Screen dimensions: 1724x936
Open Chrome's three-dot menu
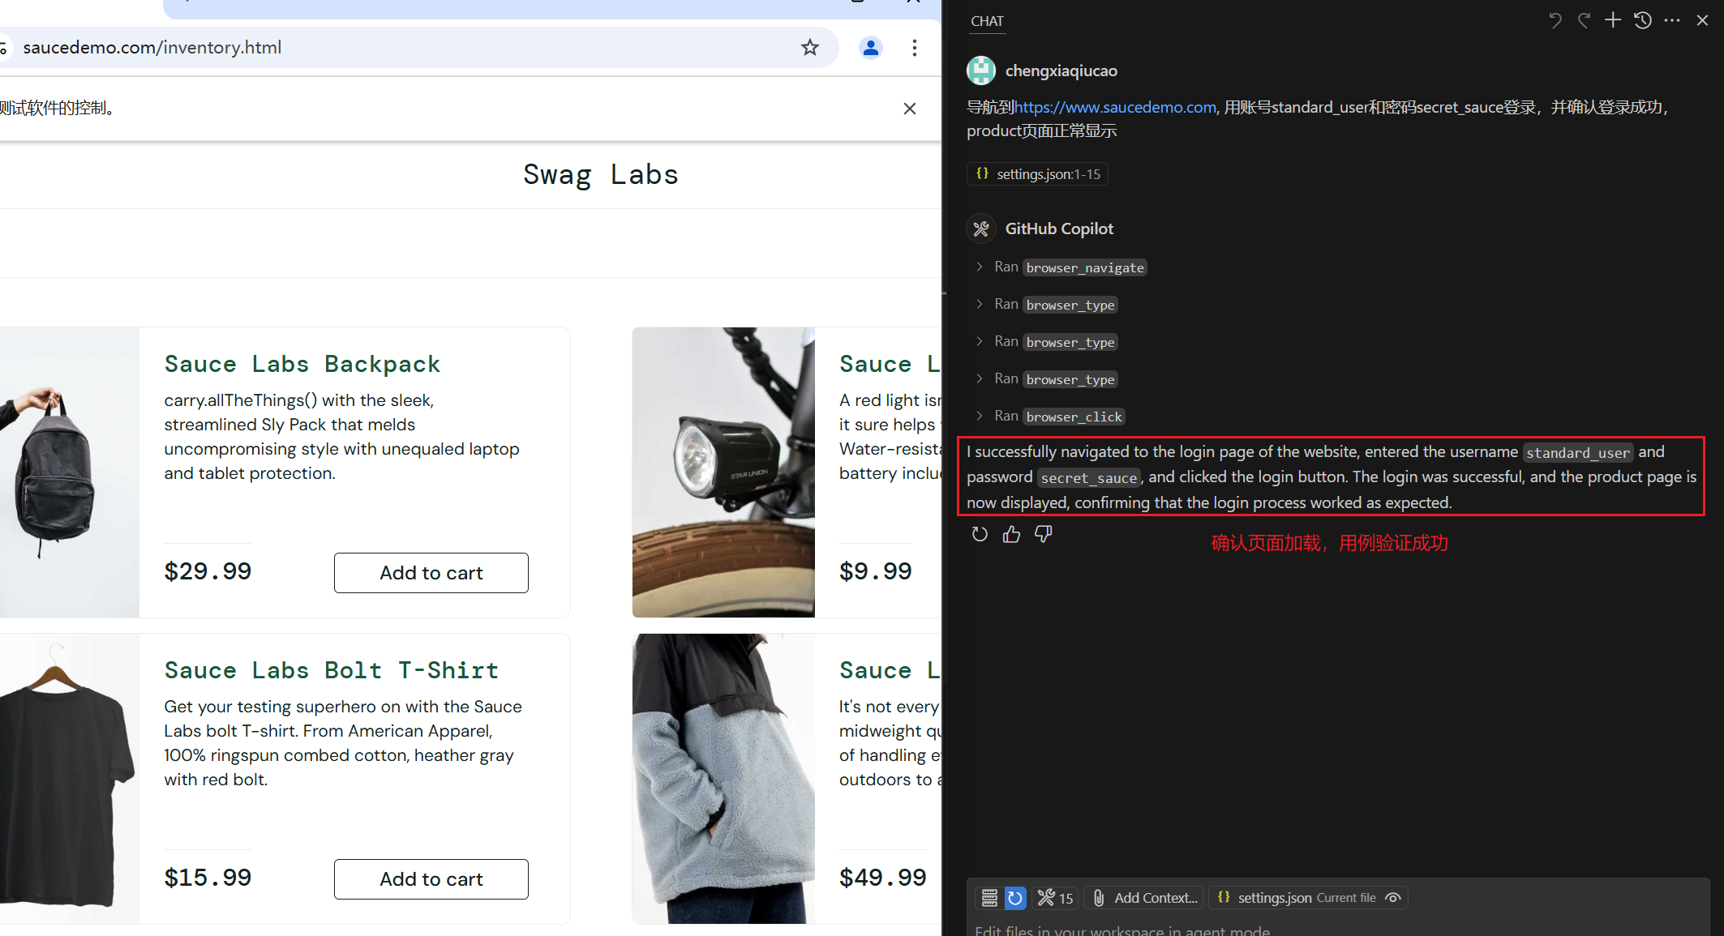point(914,48)
